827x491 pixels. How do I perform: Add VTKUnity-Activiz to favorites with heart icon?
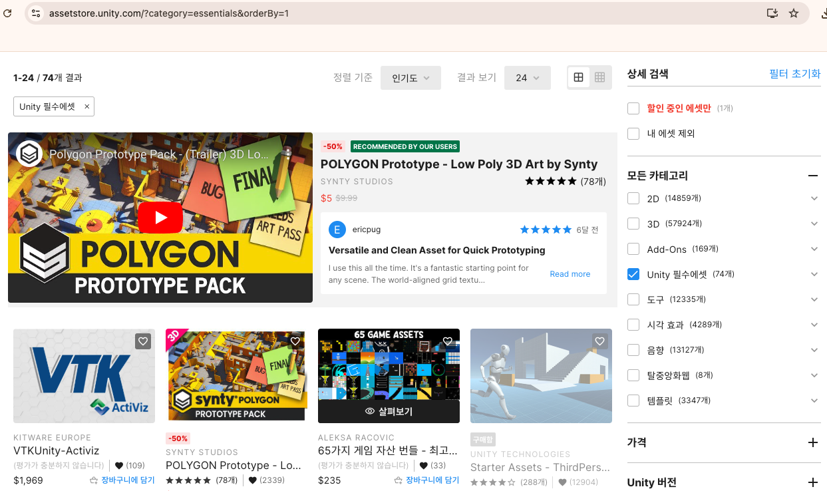pyautogui.click(x=143, y=341)
